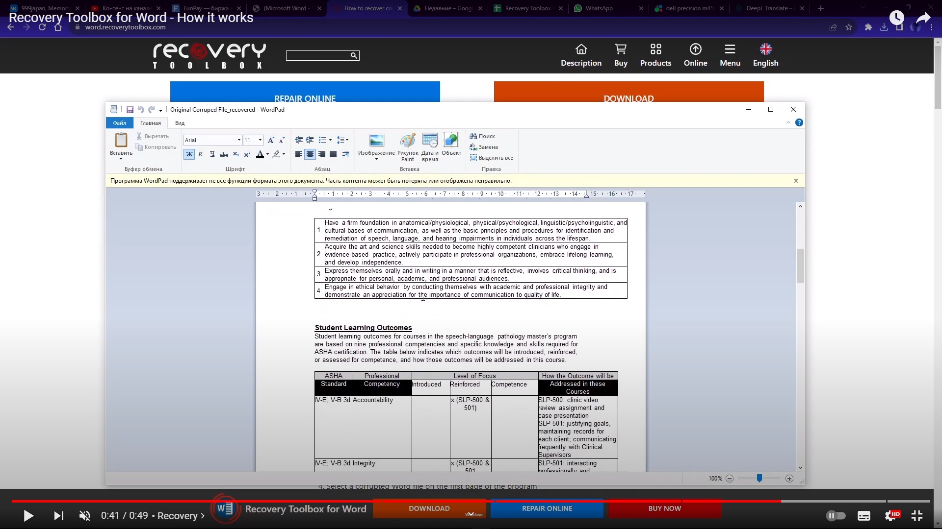Toggle subscript formatting in WordPad
Image resolution: width=942 pixels, height=529 pixels.
(x=236, y=154)
